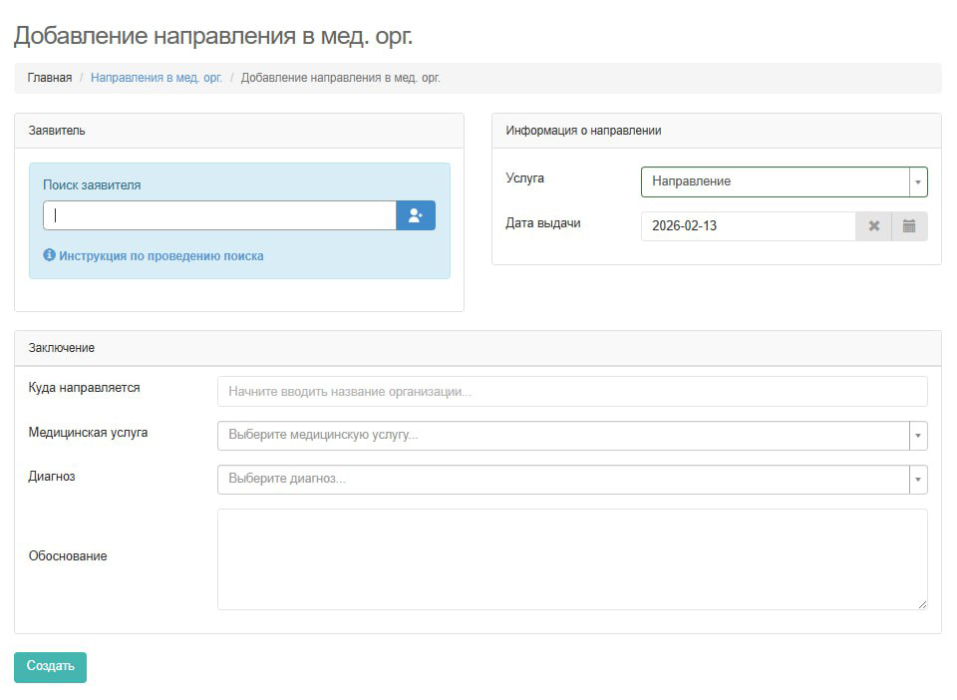
Task: Click the person search icon next to applicant field
Action: pyautogui.click(x=416, y=215)
